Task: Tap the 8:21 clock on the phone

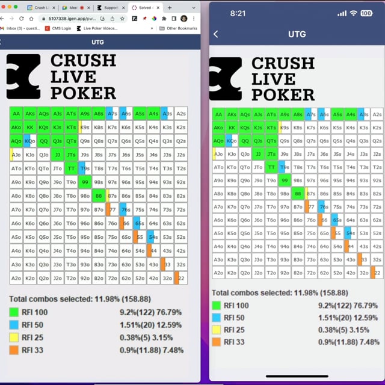Action: point(238,13)
